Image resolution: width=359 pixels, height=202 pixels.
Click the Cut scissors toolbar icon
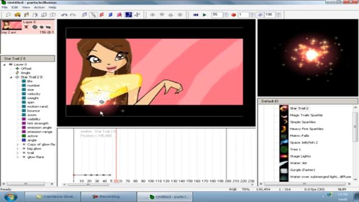tap(35, 15)
